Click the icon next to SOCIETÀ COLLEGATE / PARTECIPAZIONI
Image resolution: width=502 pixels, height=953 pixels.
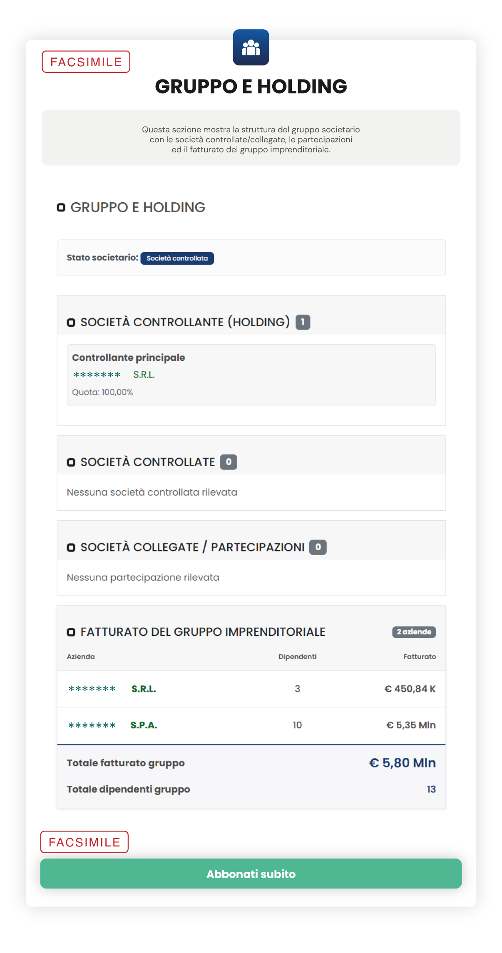(x=72, y=546)
